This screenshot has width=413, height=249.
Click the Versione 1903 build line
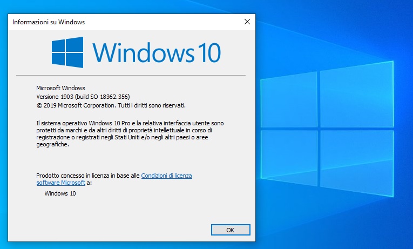click(x=83, y=97)
